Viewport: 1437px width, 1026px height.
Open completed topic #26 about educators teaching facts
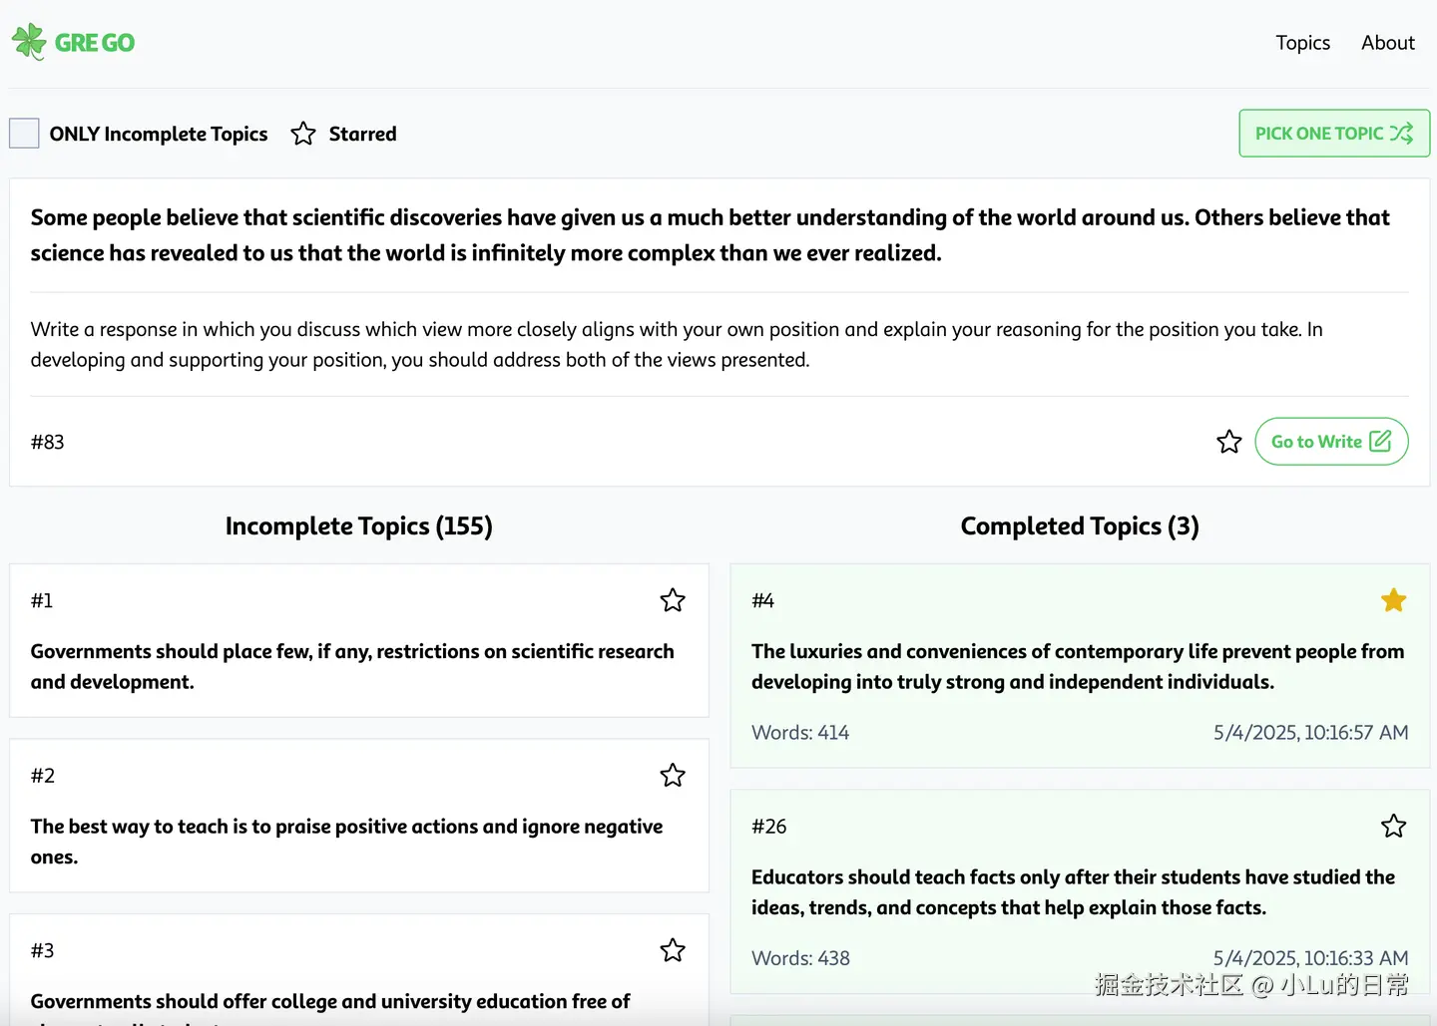1073,891
